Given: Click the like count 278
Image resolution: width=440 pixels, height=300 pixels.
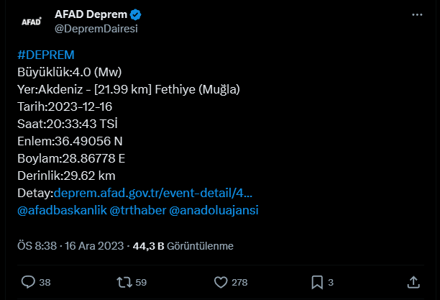Looking at the screenshot, I should pyautogui.click(x=239, y=283).
